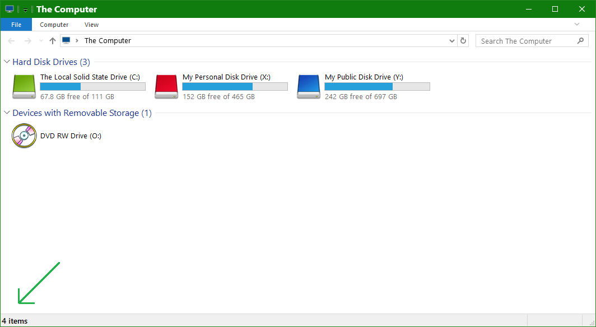The image size is (596, 327).
Task: Click the C: drive capacity bar
Action: pyautogui.click(x=92, y=86)
